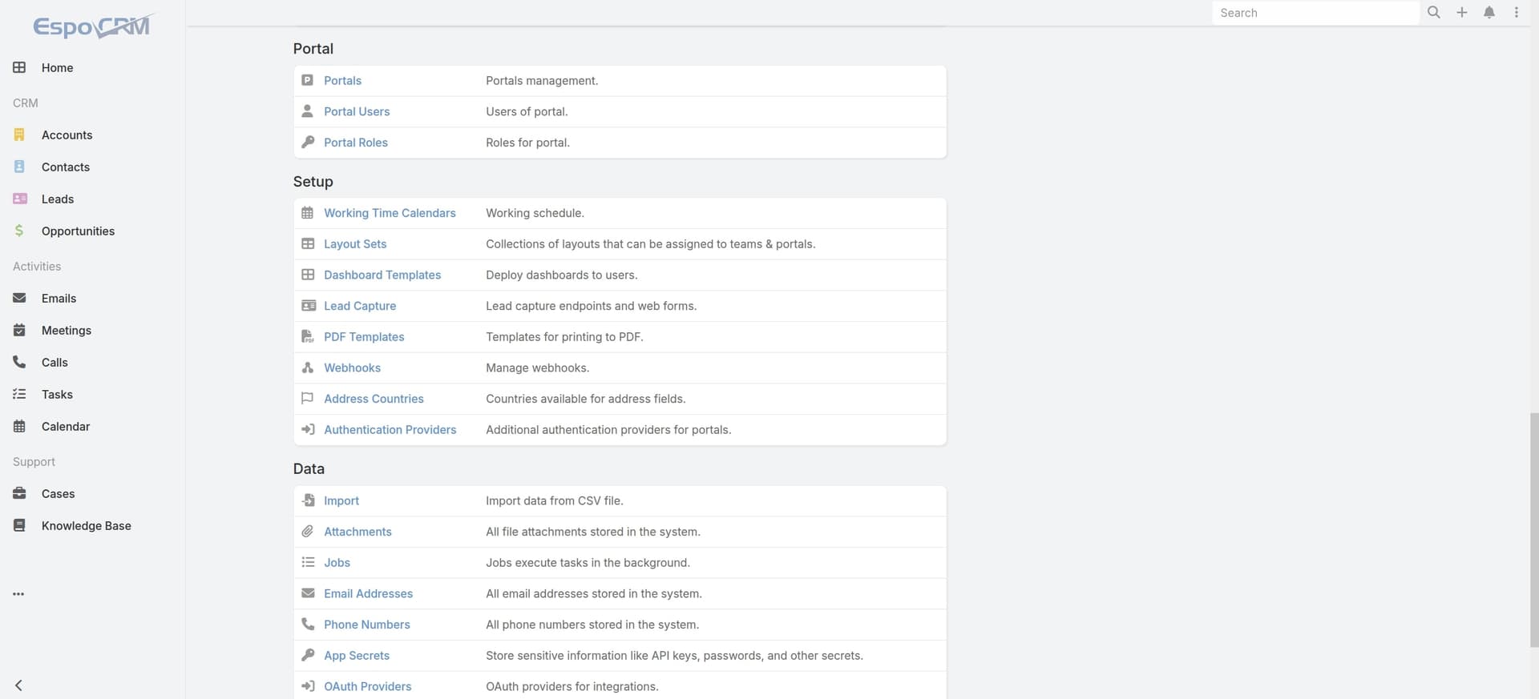Open Authentication Providers
Screen dimensions: 1539x699
[x=390, y=430]
